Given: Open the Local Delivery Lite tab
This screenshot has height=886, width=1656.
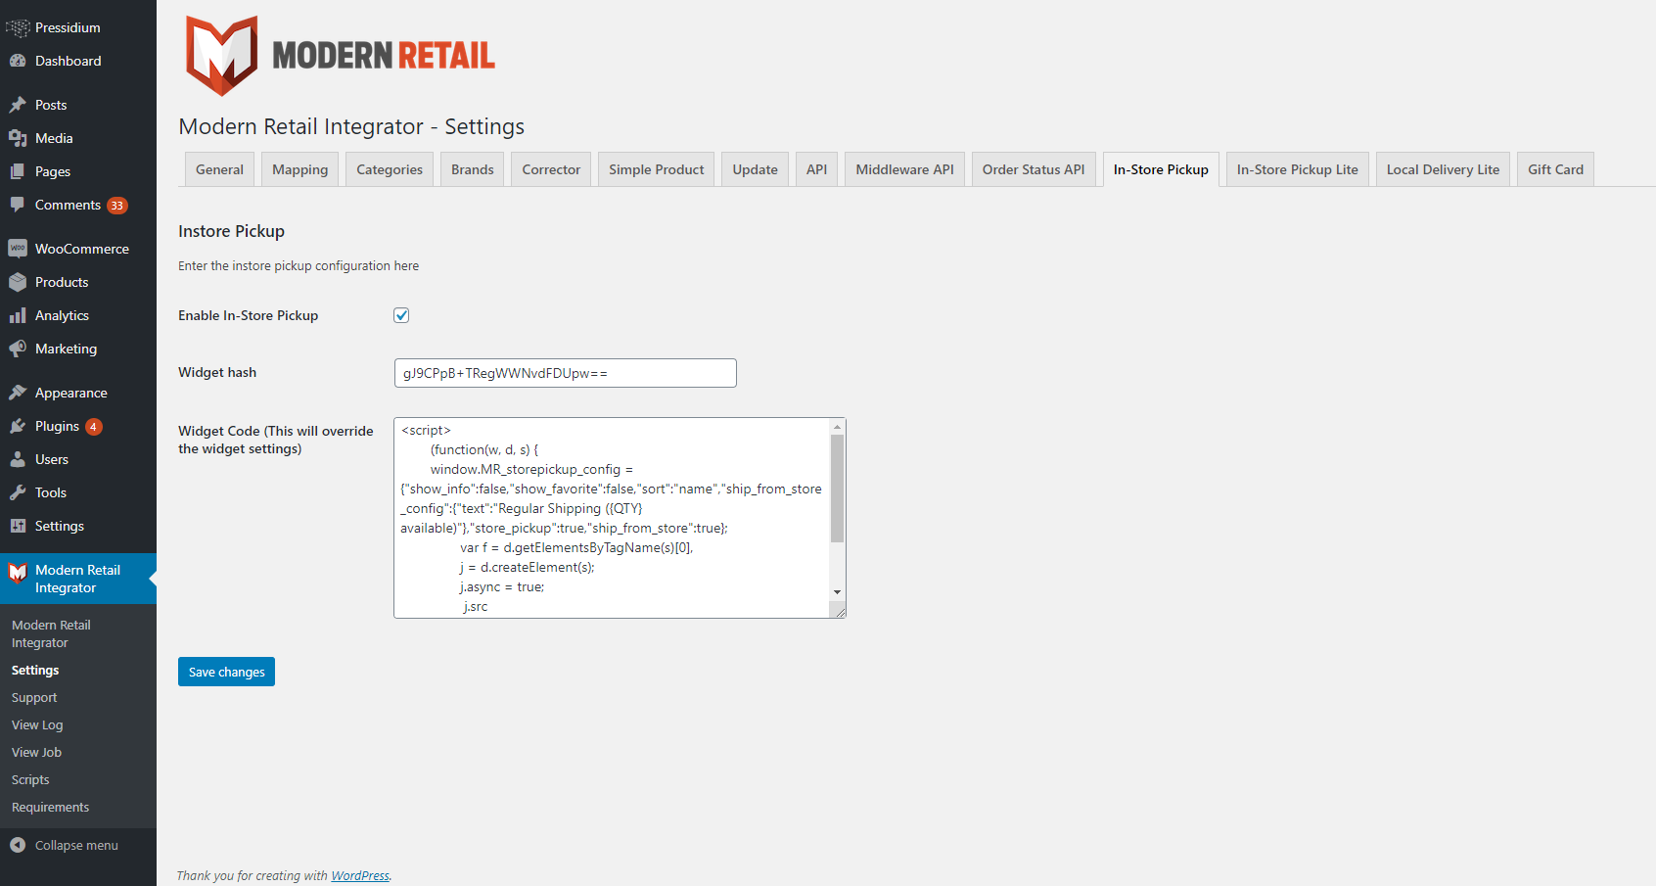Looking at the screenshot, I should click(1444, 169).
